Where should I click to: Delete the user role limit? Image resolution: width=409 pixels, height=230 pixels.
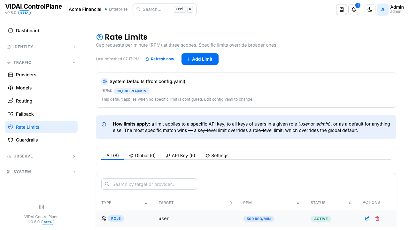point(377,218)
